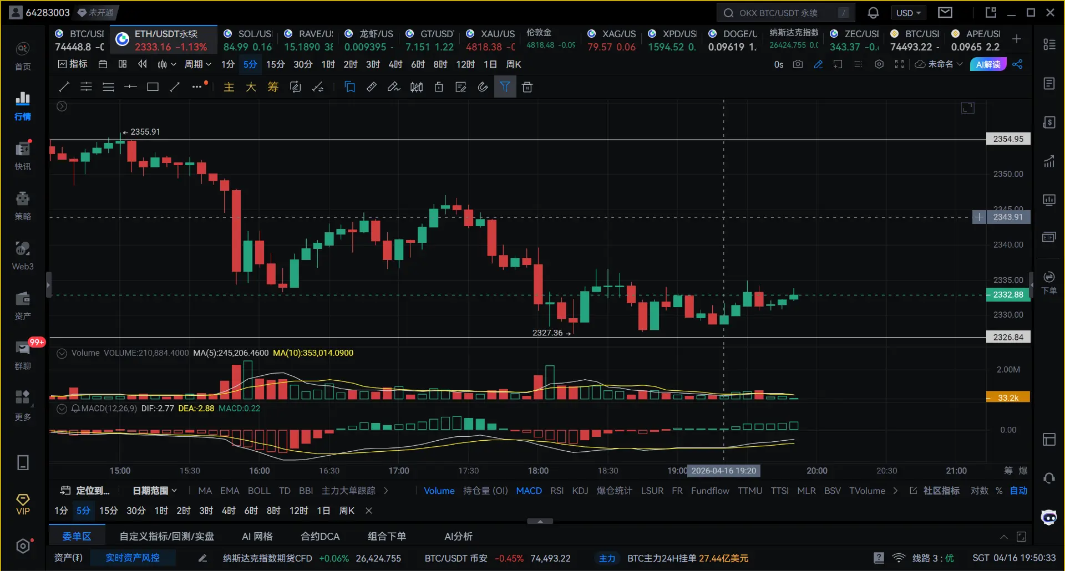Enter fullscreen chart mode
This screenshot has width=1065, height=571.
(x=899, y=64)
